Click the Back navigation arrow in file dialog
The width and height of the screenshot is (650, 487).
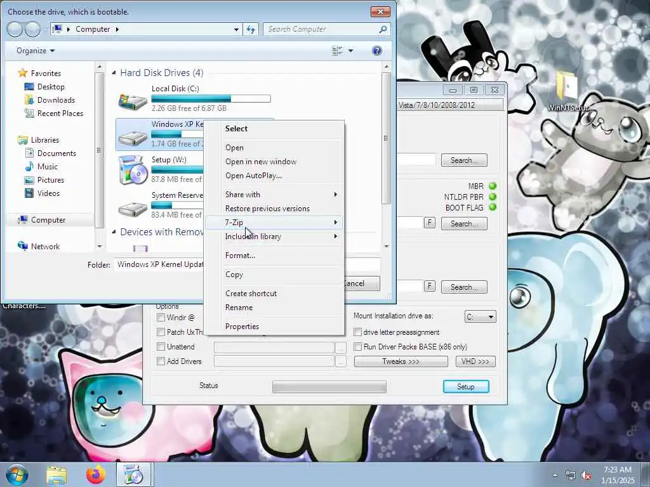click(x=15, y=29)
